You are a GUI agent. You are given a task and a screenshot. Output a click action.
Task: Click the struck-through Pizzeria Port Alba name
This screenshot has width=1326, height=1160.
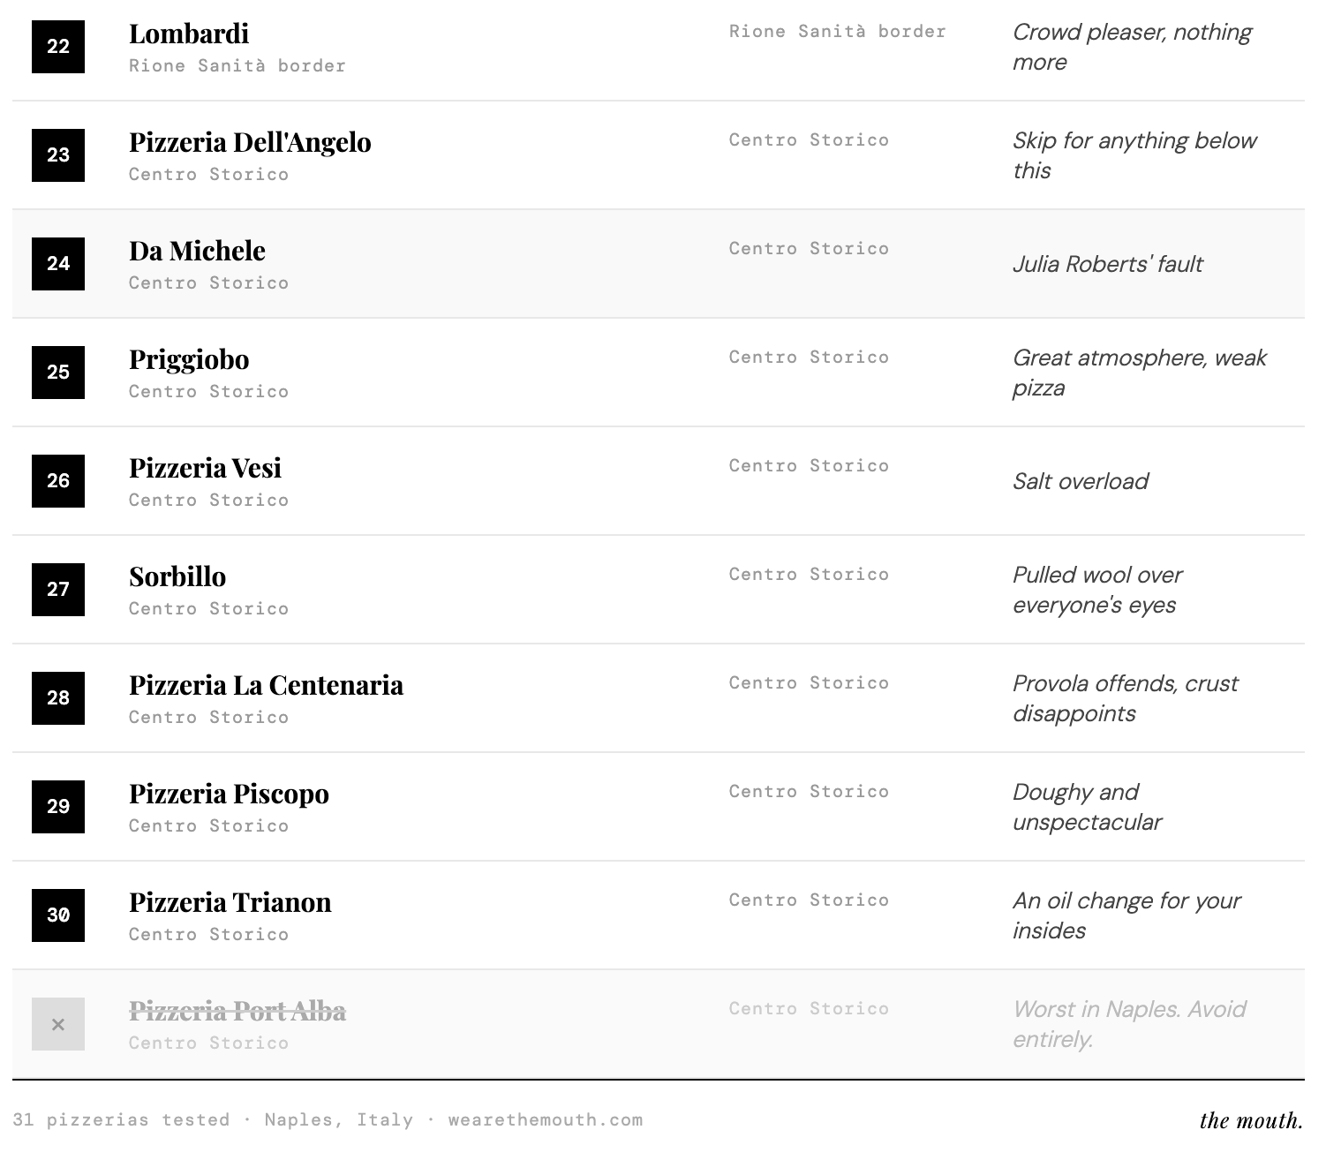(x=237, y=1012)
